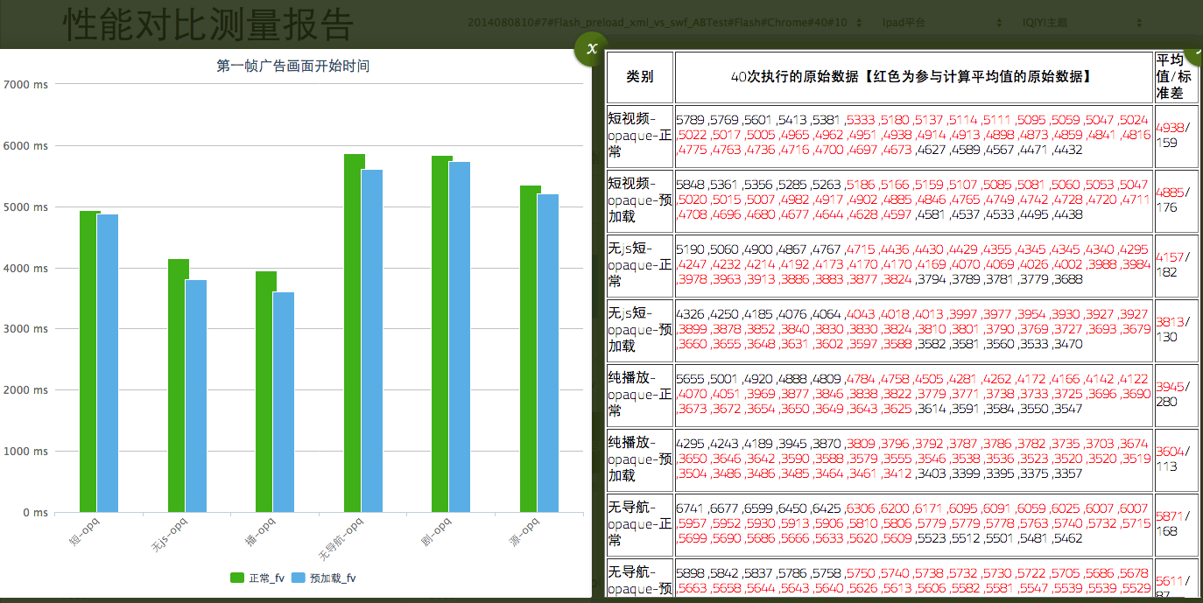Viewport: 1203px width, 603px height.
Task: Click the chart title 第一帧广告画面开始时间
Action: (292, 64)
